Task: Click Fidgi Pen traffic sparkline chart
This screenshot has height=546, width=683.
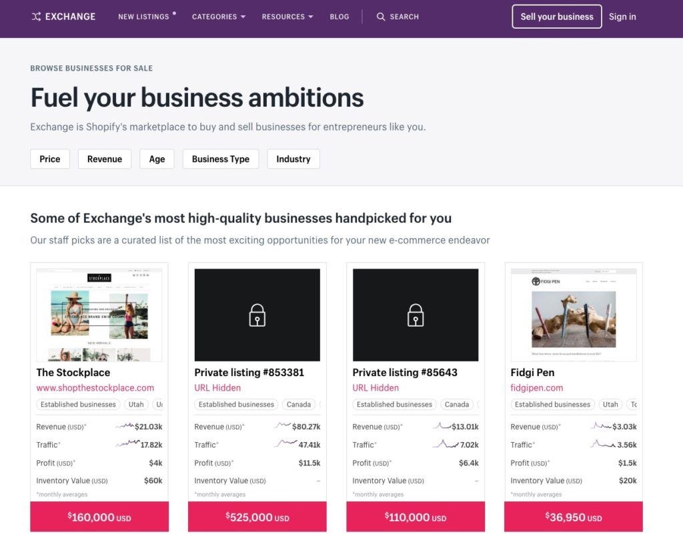Action: coord(602,444)
